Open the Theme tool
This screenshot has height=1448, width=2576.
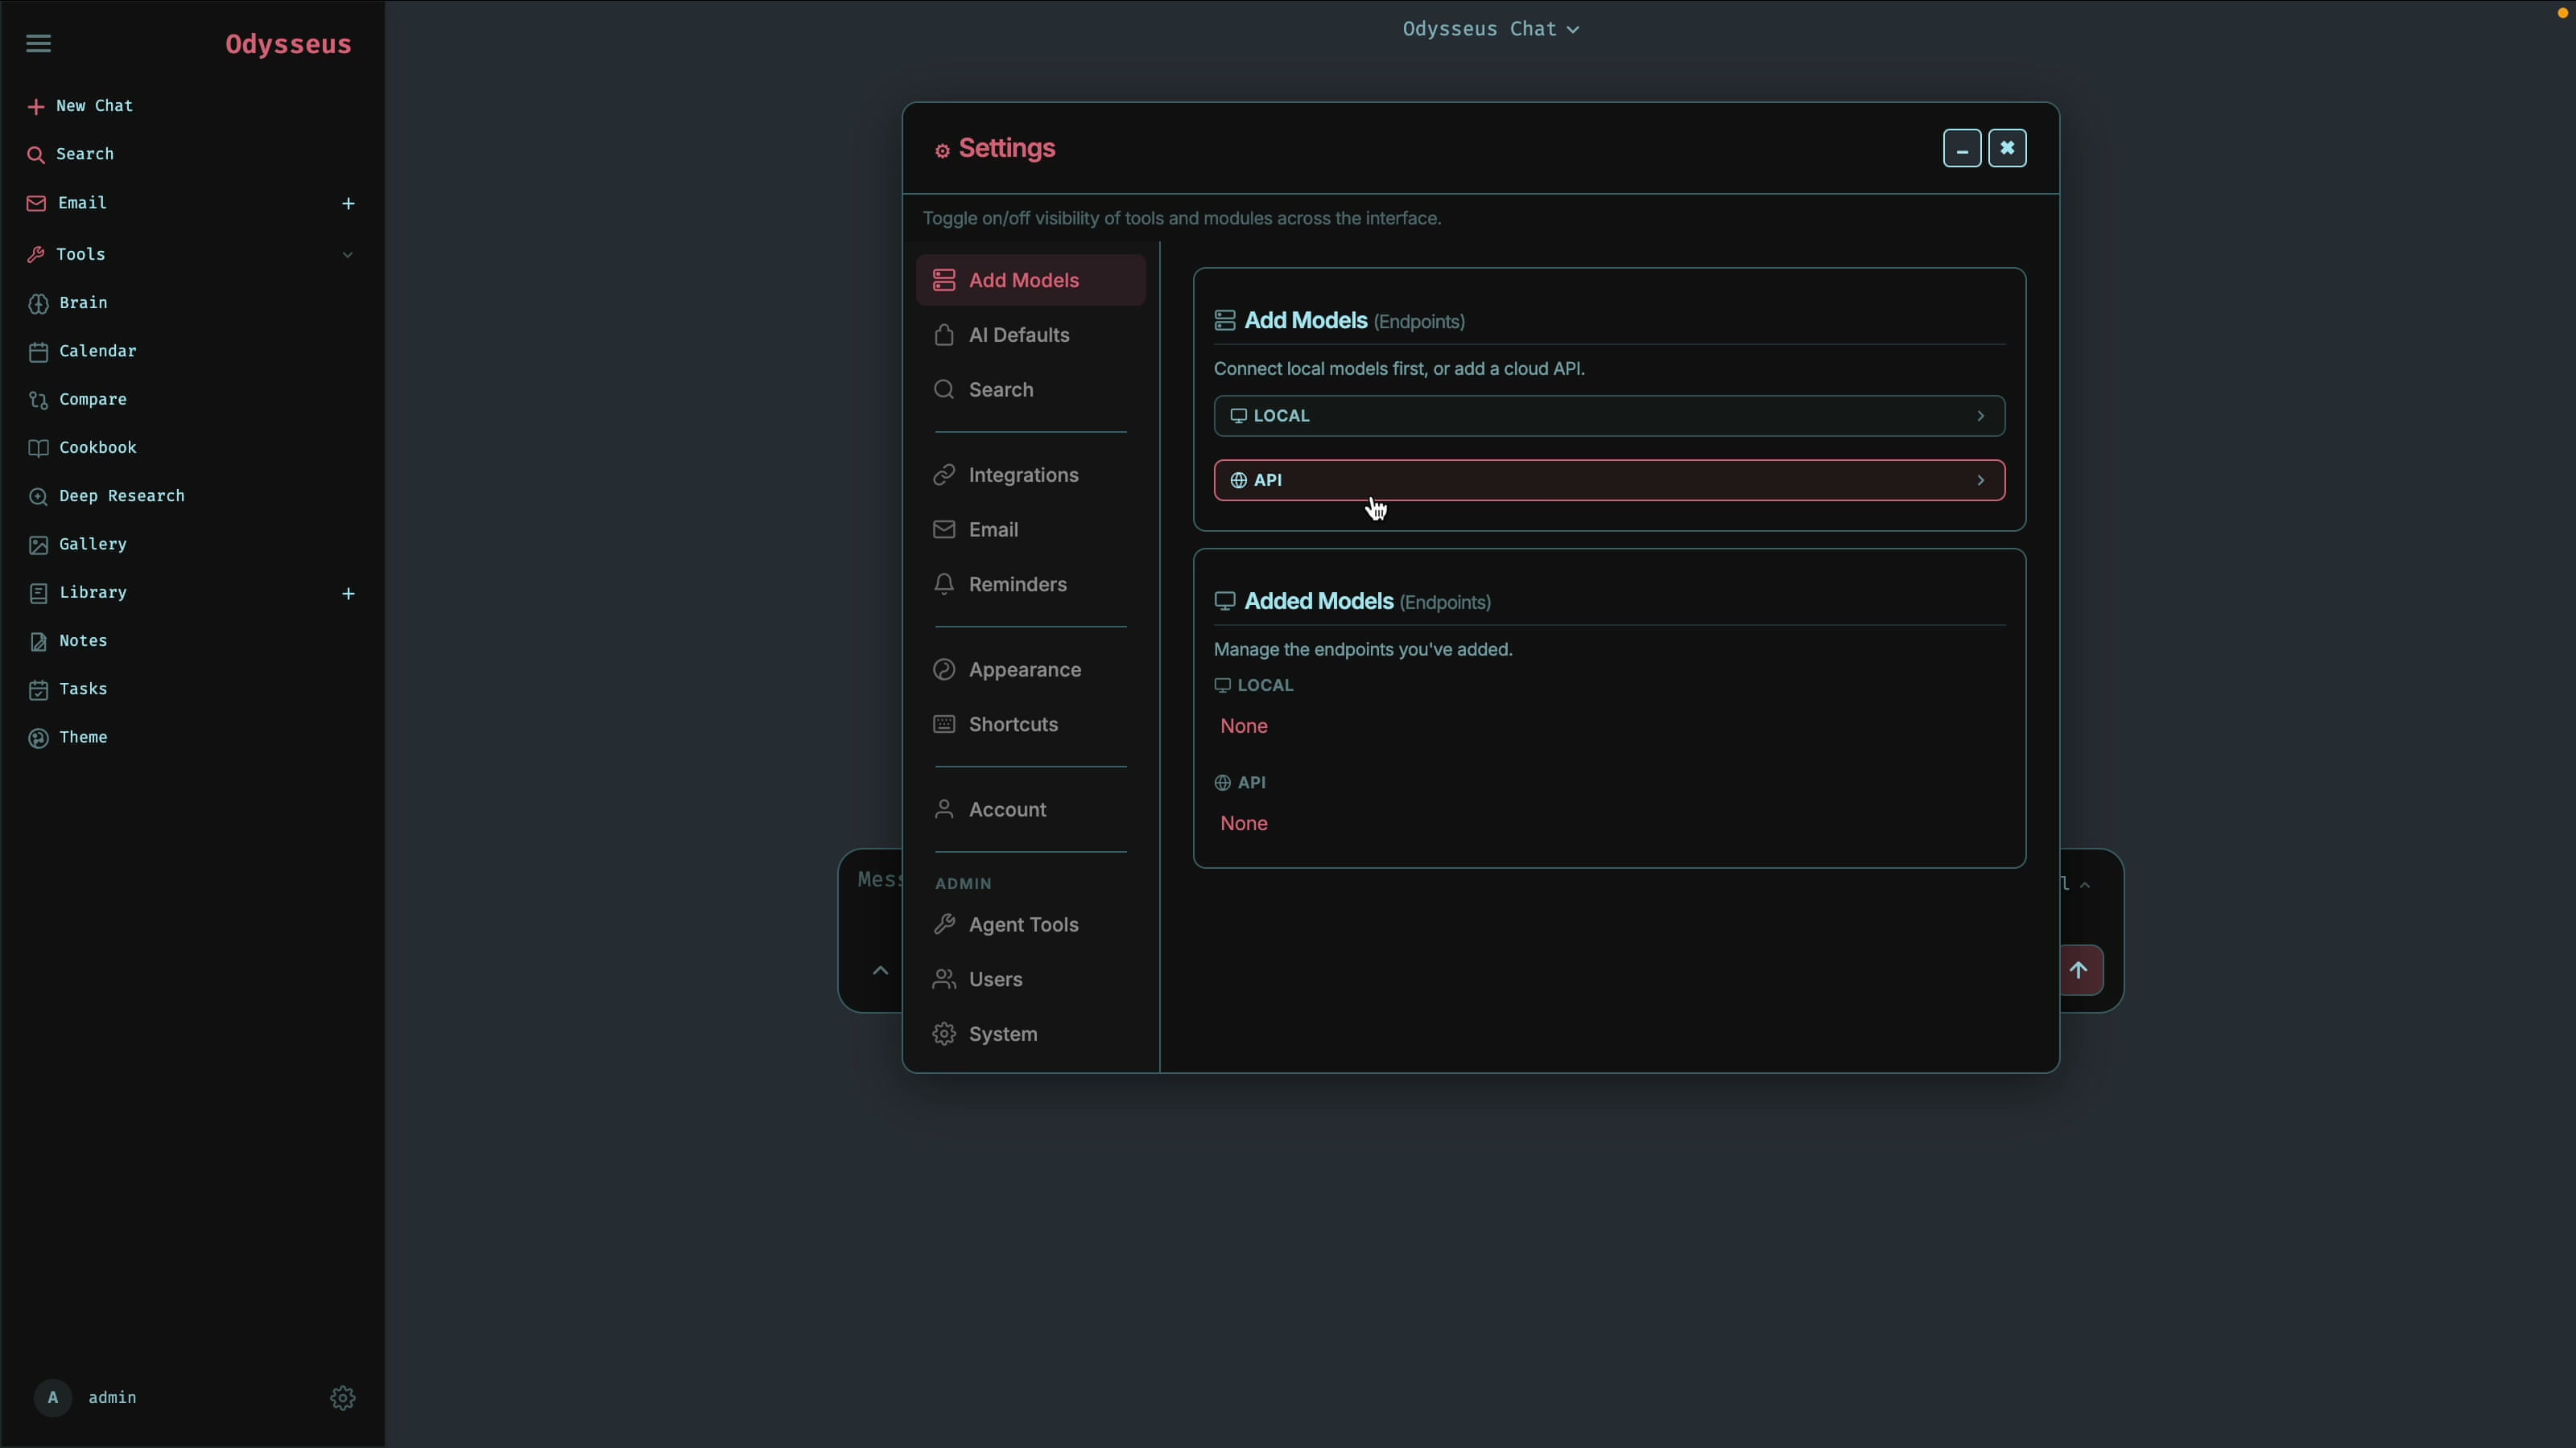(68, 738)
